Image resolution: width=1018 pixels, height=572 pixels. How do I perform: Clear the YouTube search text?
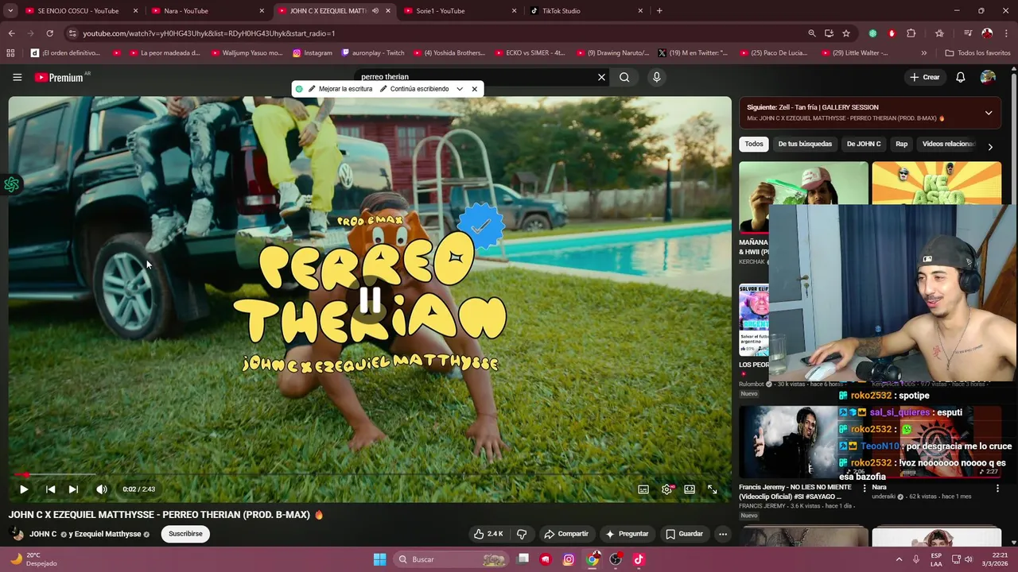pos(601,77)
